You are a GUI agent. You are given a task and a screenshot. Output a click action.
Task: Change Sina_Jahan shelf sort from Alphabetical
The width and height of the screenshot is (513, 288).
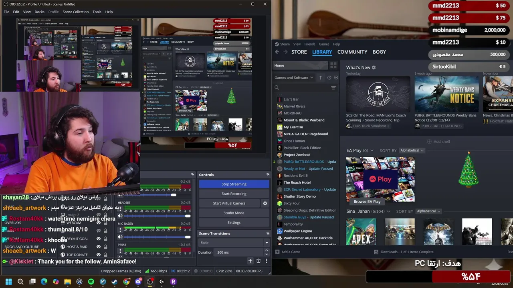coord(428,211)
